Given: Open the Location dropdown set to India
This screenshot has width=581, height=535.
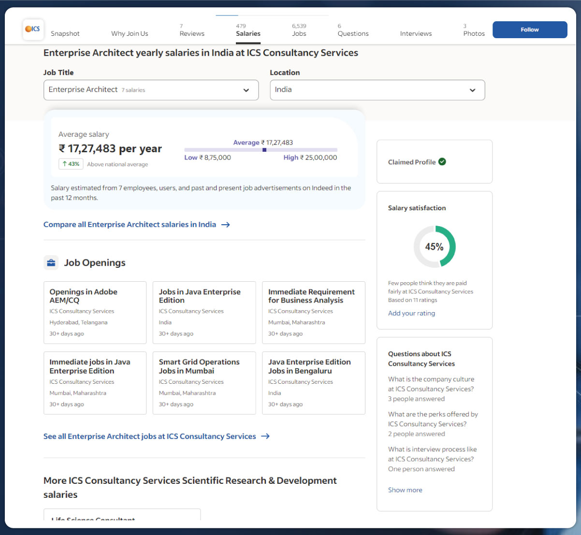Looking at the screenshot, I should coord(378,90).
